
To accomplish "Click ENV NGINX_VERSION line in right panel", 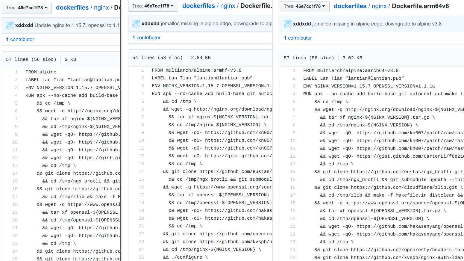I will pos(369,86).
